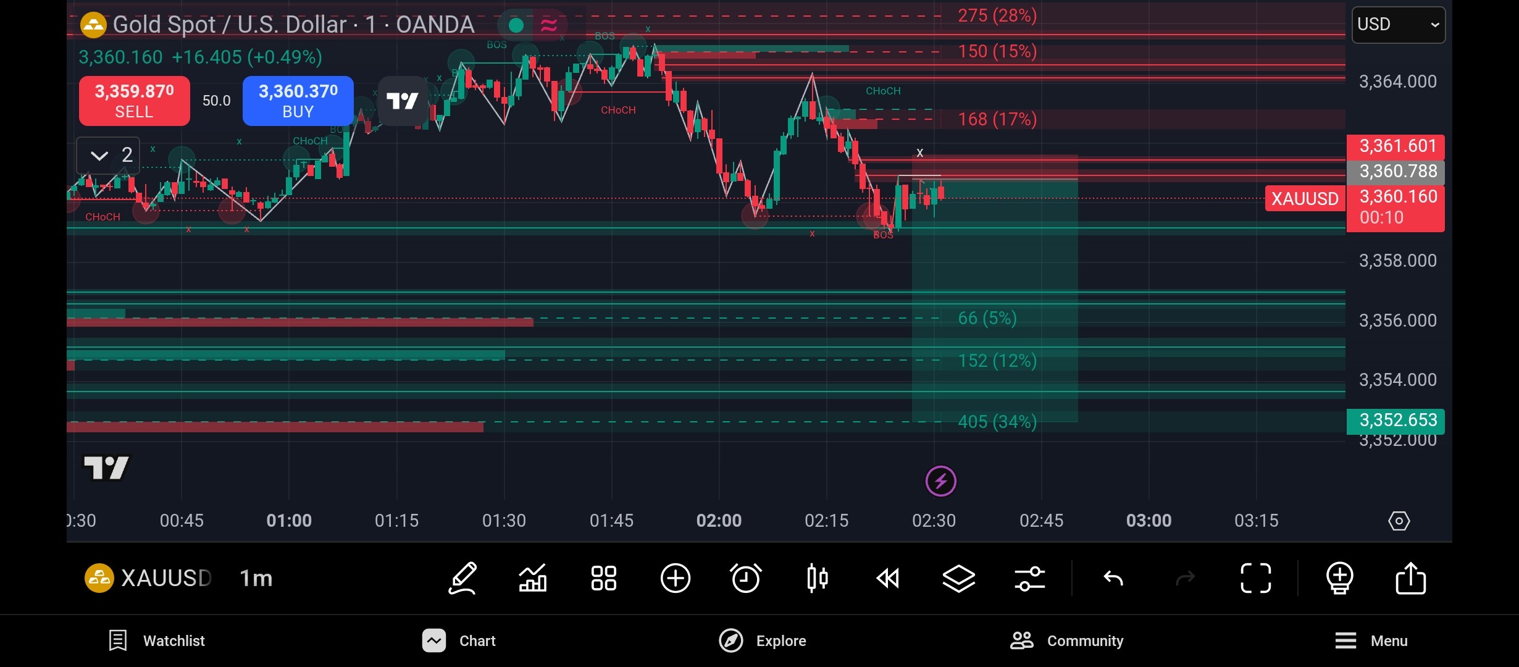Undo the last chart action
The width and height of the screenshot is (1519, 667).
(1113, 579)
